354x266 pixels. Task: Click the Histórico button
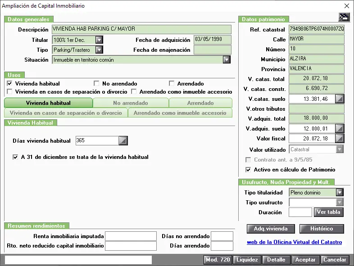pos(322,229)
